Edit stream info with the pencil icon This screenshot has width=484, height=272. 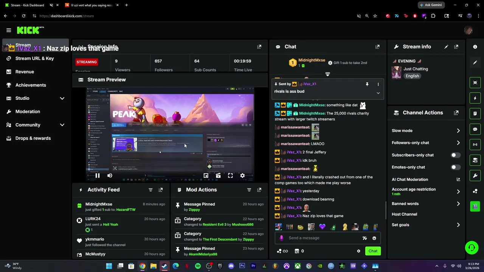click(446, 47)
